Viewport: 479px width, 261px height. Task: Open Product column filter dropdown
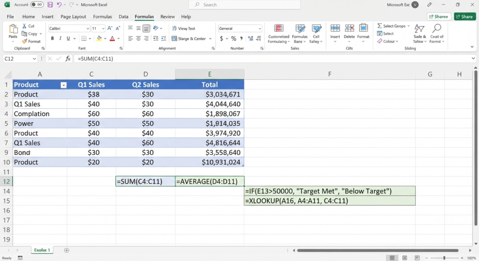64,85
